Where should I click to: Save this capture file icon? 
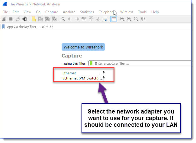[x=40, y=19]
